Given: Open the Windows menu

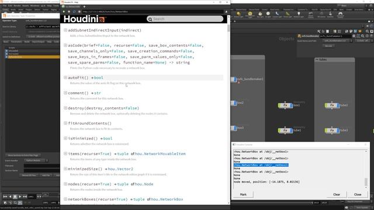Looking at the screenshot, I should (x=35, y=5).
